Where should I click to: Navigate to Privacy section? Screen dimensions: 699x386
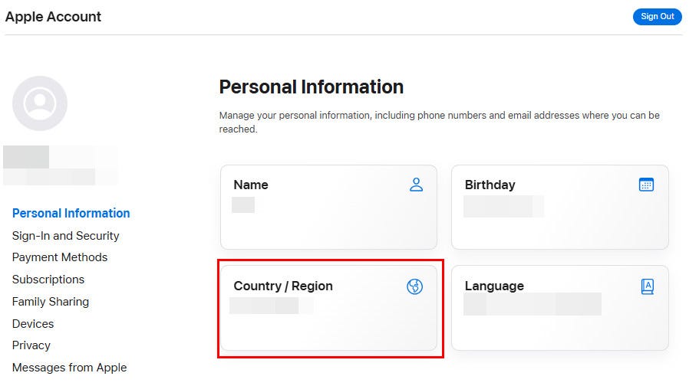click(31, 345)
